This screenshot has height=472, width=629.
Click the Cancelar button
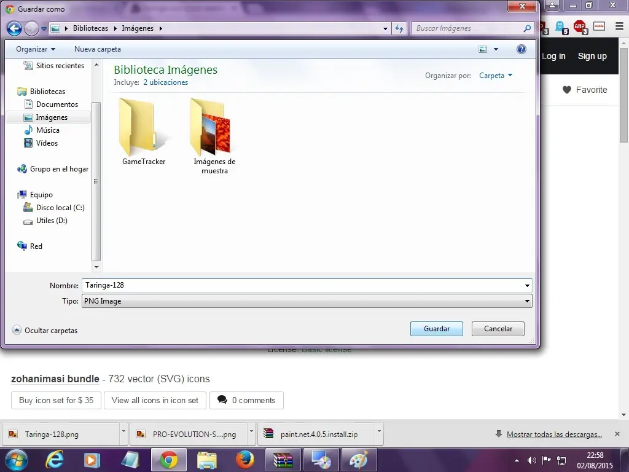pyautogui.click(x=498, y=329)
